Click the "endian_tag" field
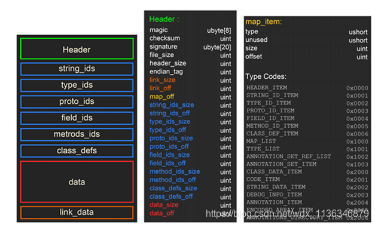Viewport: 375px width, 225px height. [x=166, y=72]
